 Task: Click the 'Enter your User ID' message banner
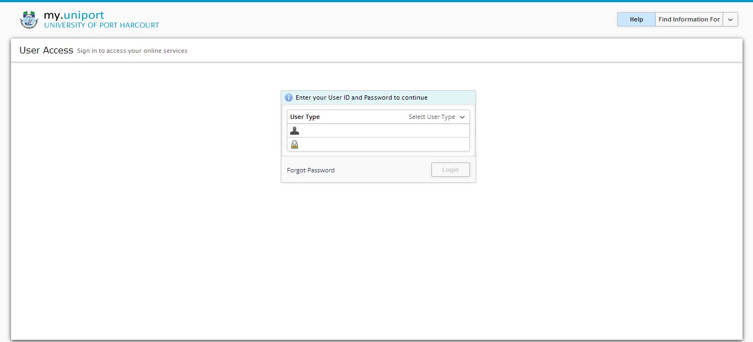[361, 97]
